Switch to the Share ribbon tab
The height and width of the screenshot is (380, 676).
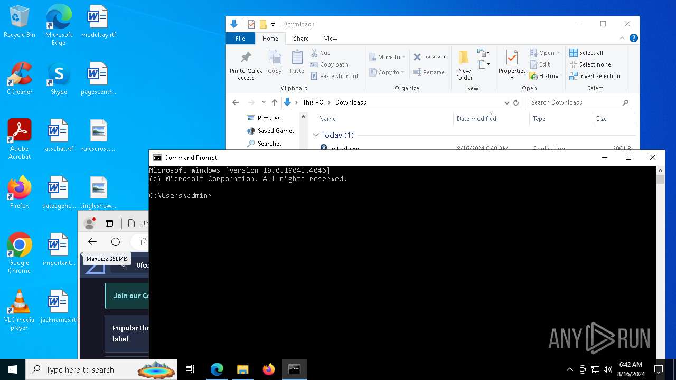click(x=301, y=39)
